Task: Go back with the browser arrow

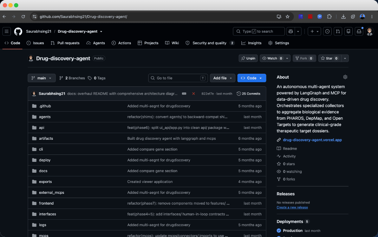Action: [4, 17]
